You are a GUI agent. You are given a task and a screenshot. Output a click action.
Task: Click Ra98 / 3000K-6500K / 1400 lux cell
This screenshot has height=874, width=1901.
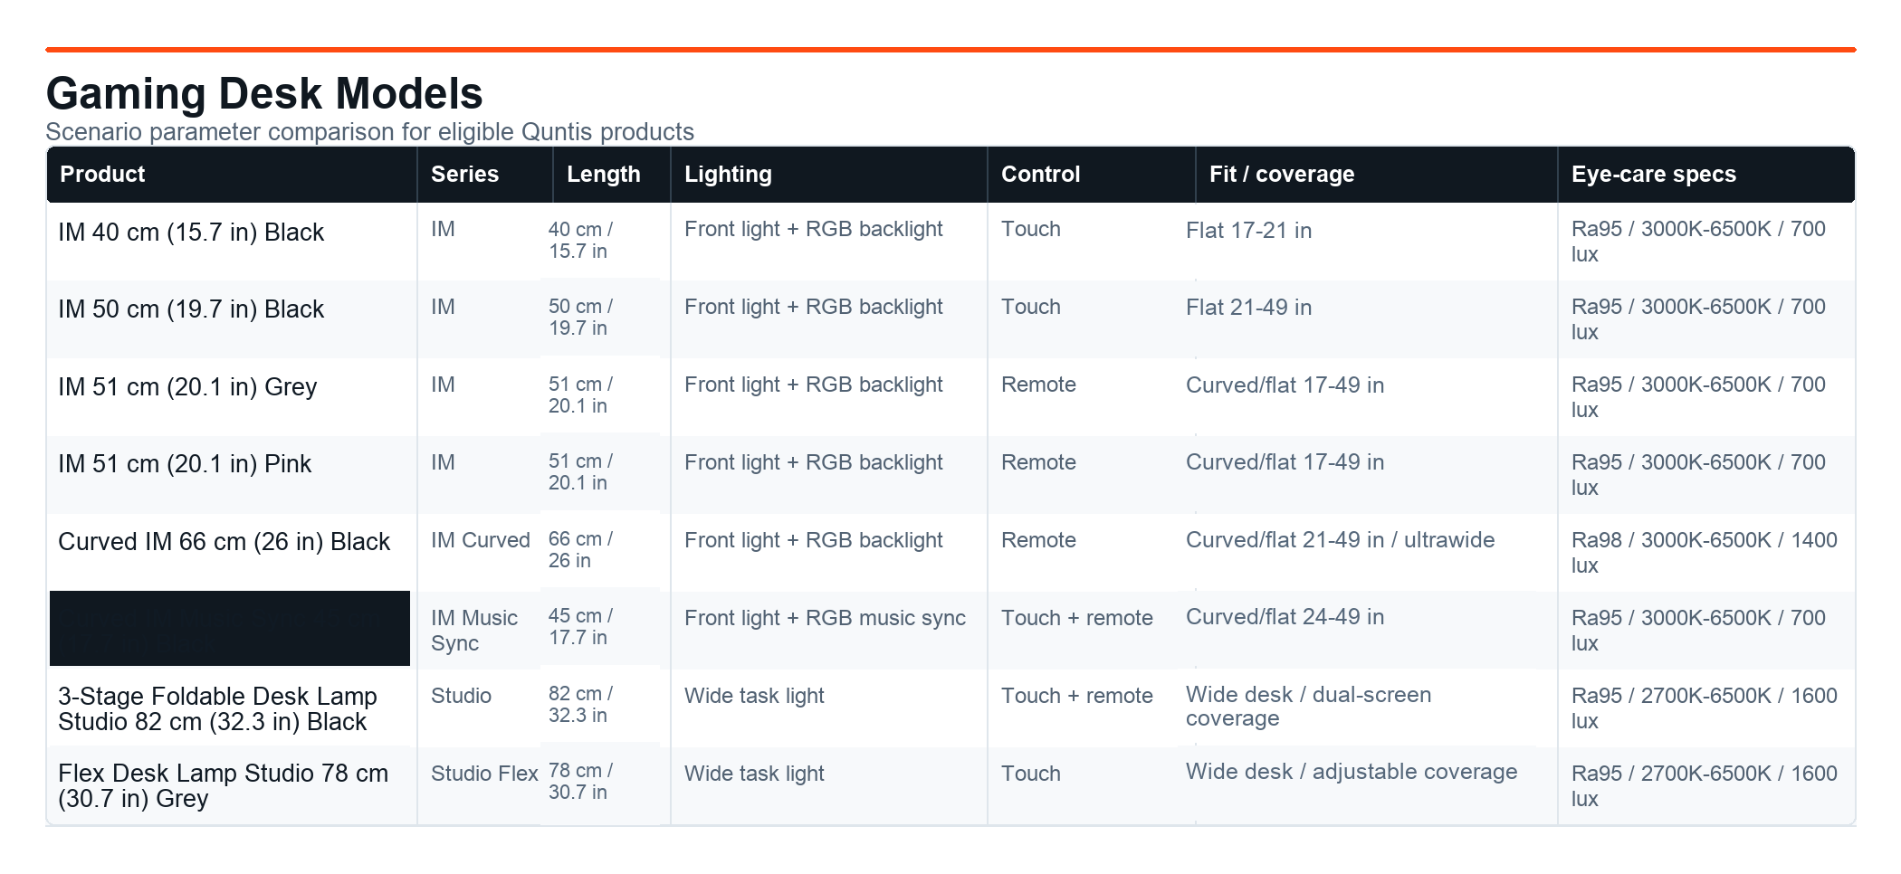tap(1705, 553)
